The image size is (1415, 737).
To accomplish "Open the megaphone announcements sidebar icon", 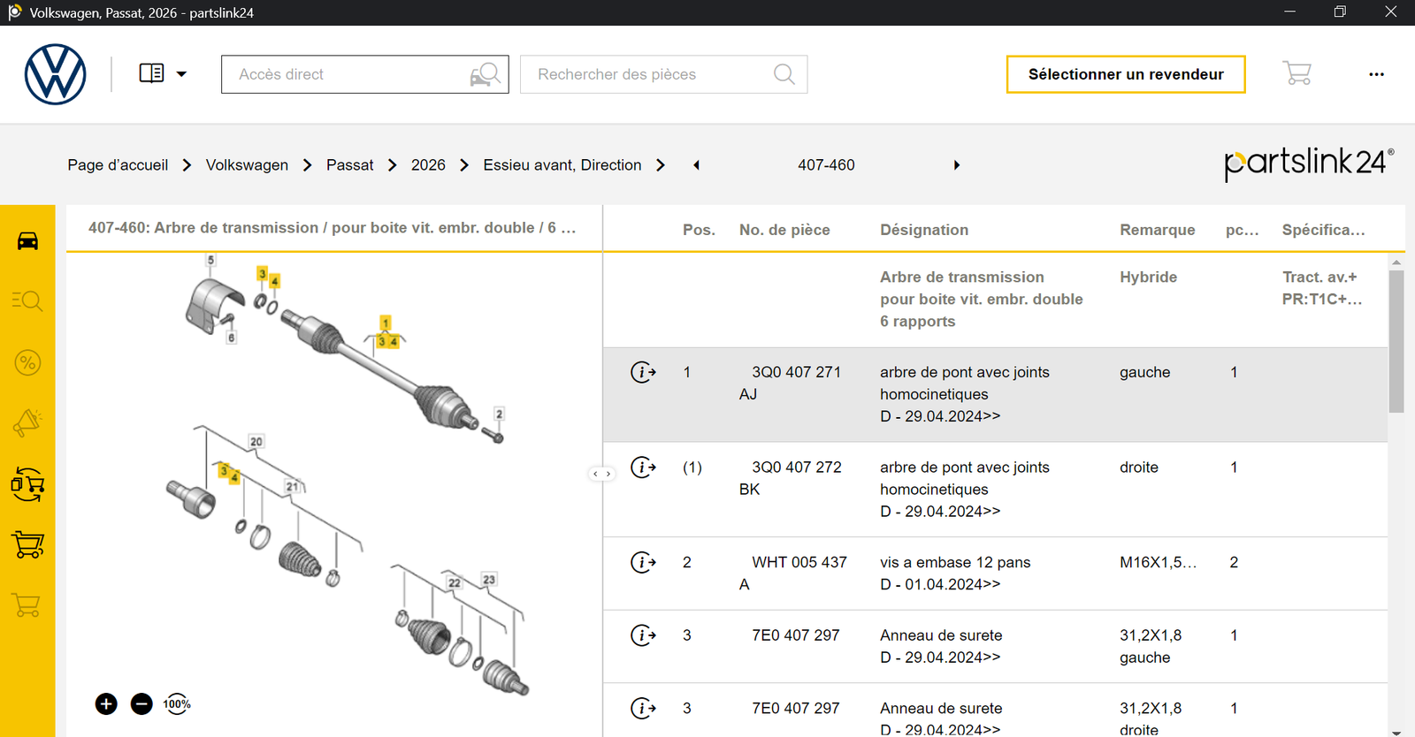I will point(27,423).
